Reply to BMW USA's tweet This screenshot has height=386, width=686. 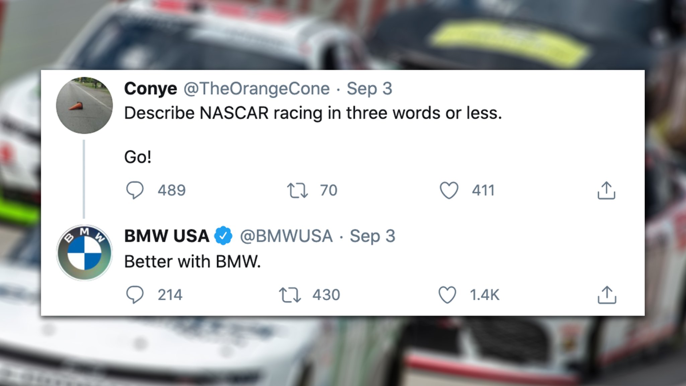(135, 295)
